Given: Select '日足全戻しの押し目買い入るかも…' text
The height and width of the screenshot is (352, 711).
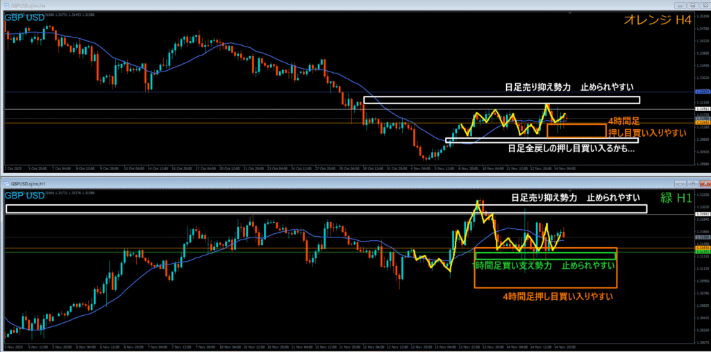Looking at the screenshot, I should pyautogui.click(x=571, y=149).
